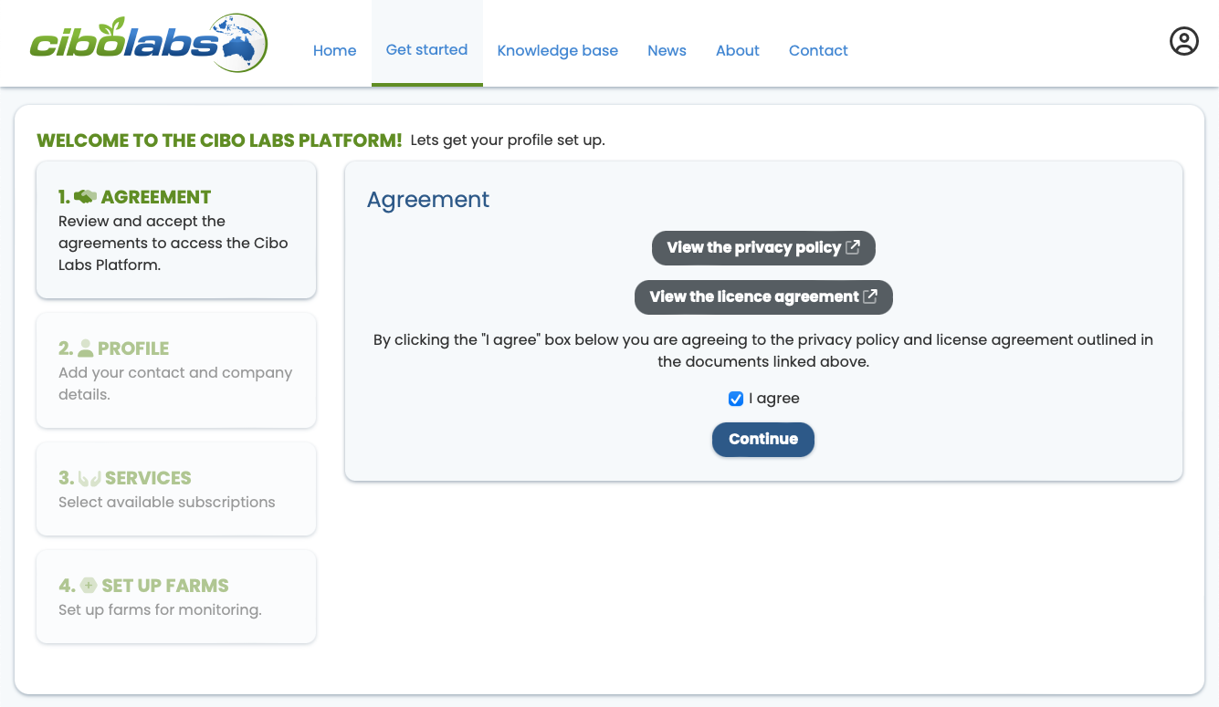Open the Knowledge base page
Image resolution: width=1219 pixels, height=707 pixels.
[557, 51]
